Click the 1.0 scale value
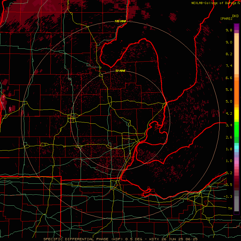Image resolution: width=241 pixels, height=241 pixels. coord(229,161)
